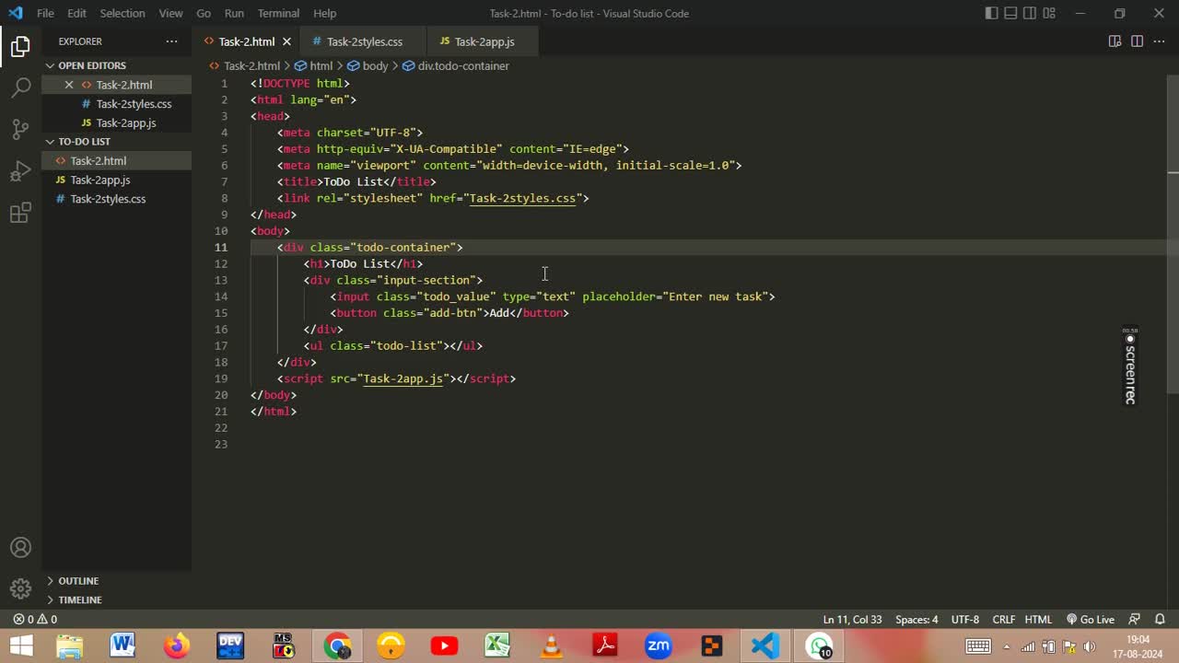Open the Terminal menu
The image size is (1179, 663).
278,13
